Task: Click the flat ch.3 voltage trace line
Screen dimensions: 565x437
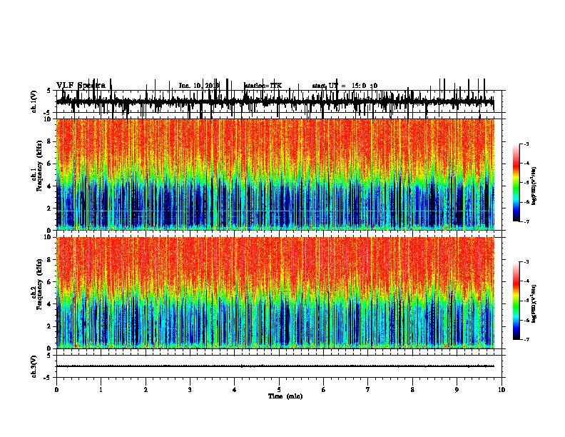Action: pyautogui.click(x=275, y=366)
